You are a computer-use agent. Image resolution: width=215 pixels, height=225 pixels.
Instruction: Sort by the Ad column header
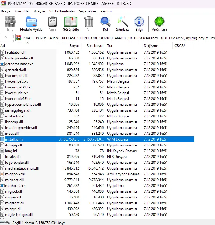[x=28, y=46]
